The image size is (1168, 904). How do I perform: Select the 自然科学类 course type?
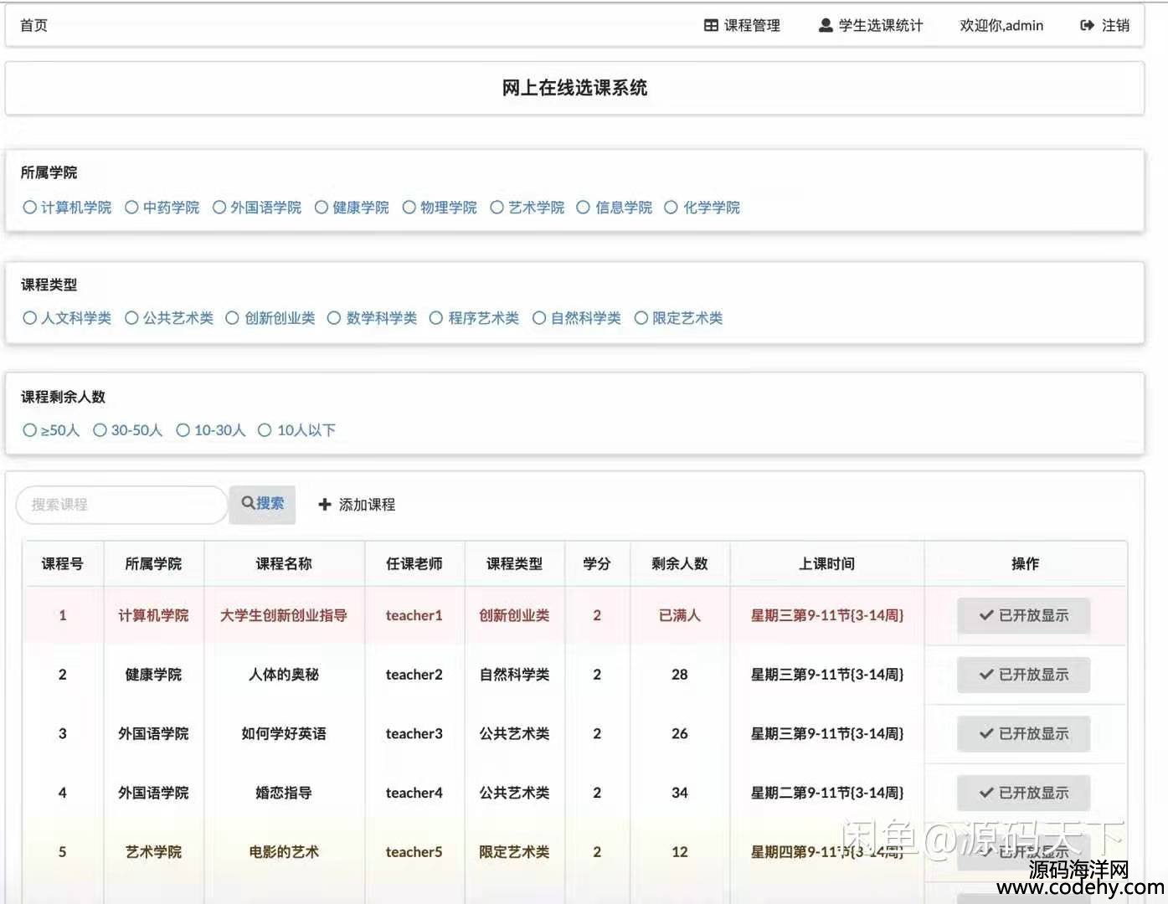[x=539, y=318]
